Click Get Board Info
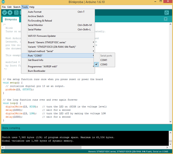Screen dimensions: 173x154 point(58,60)
